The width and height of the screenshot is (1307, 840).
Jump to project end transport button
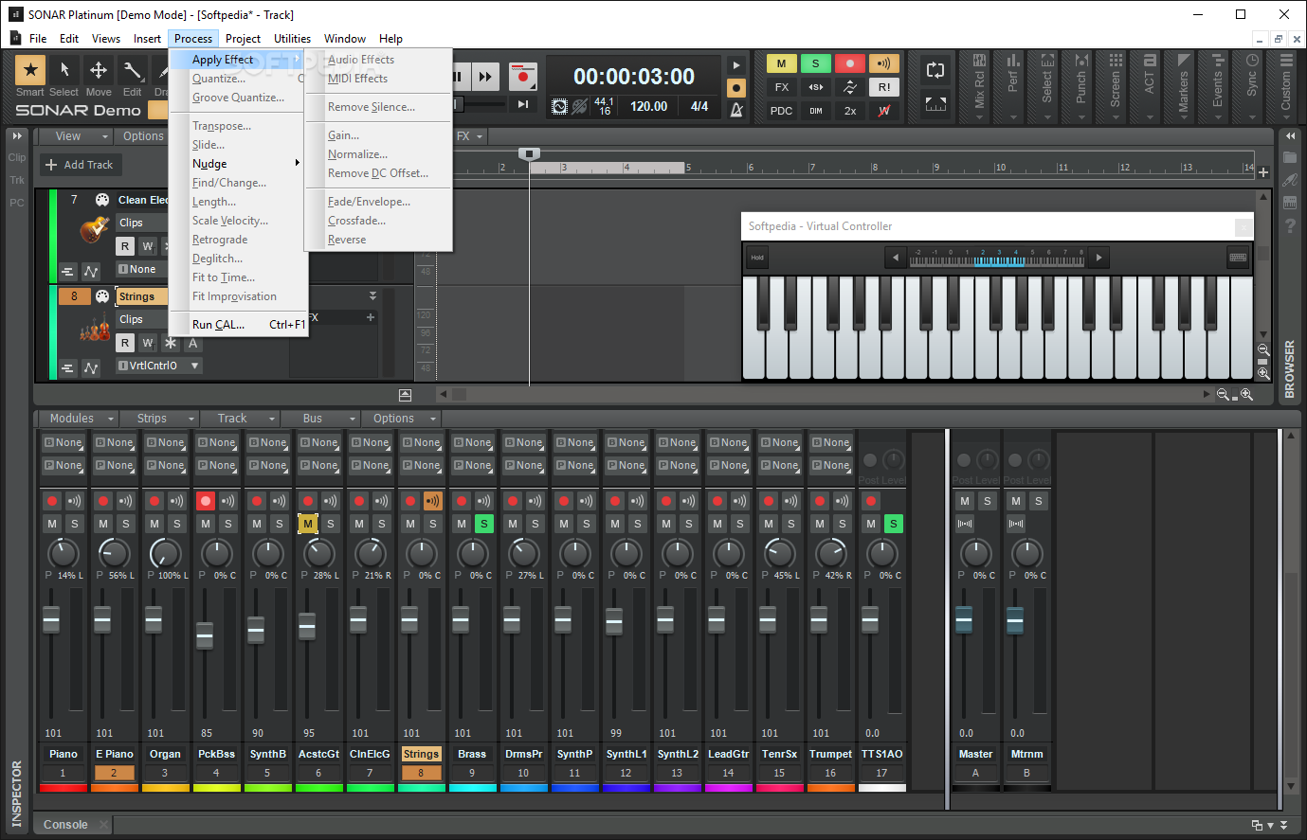tap(522, 104)
